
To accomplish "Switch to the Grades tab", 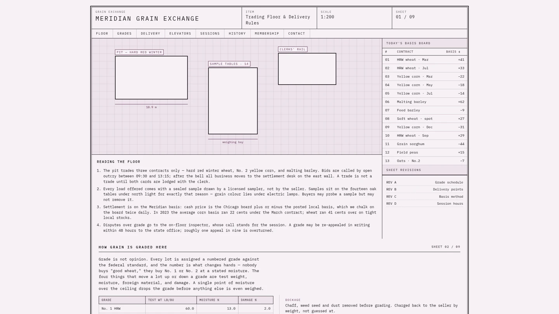I will [x=125, y=34].
